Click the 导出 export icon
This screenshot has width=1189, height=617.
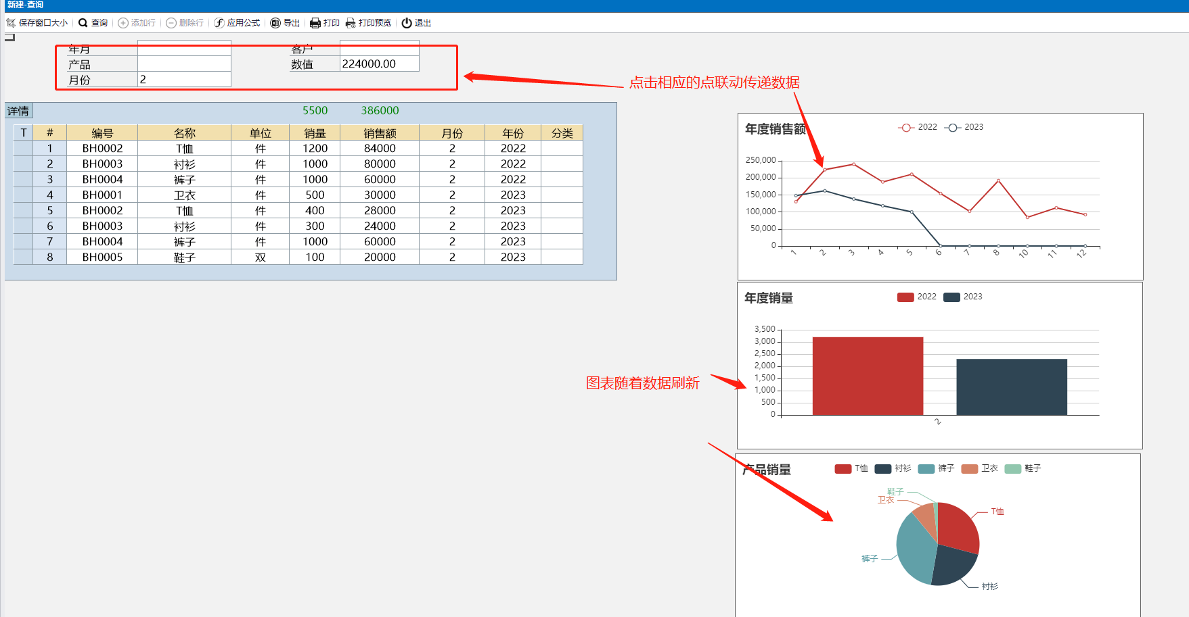(275, 23)
